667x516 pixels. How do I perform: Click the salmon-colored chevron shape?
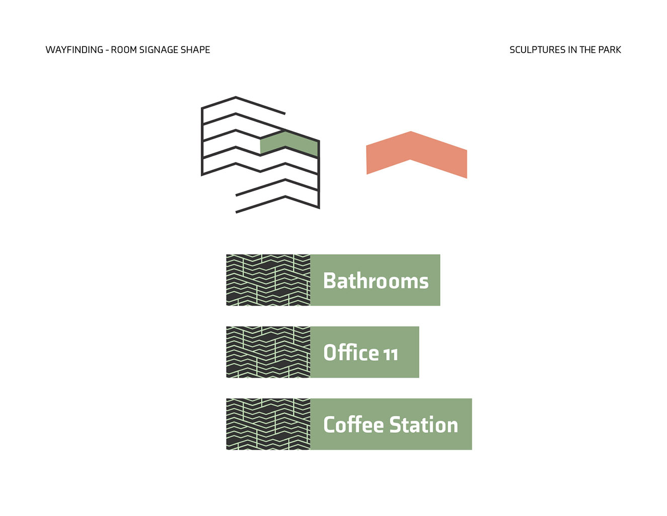pyautogui.click(x=416, y=154)
